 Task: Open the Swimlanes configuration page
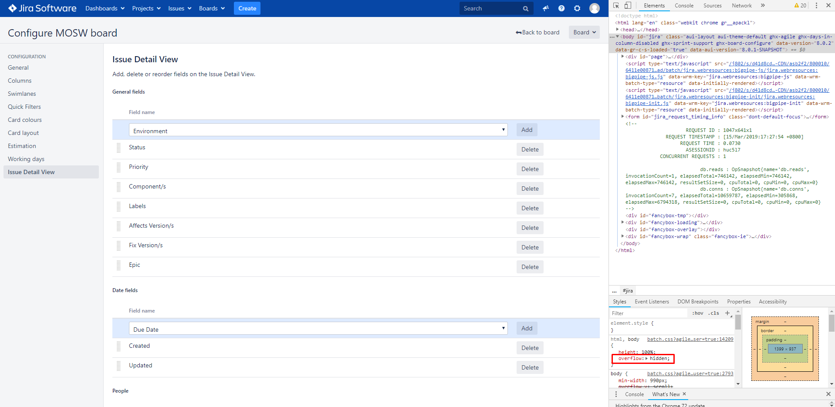pyautogui.click(x=22, y=94)
